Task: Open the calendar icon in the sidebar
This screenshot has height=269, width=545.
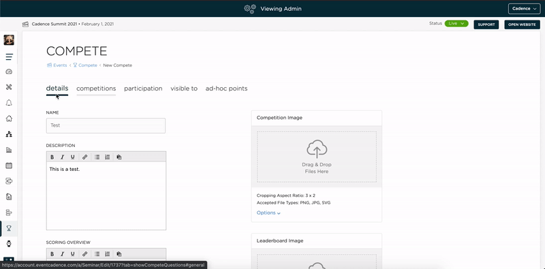Action: click(x=9, y=165)
